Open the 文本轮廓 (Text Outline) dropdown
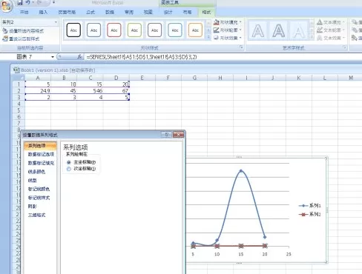This screenshot has height=274, width=362. [x=331, y=30]
